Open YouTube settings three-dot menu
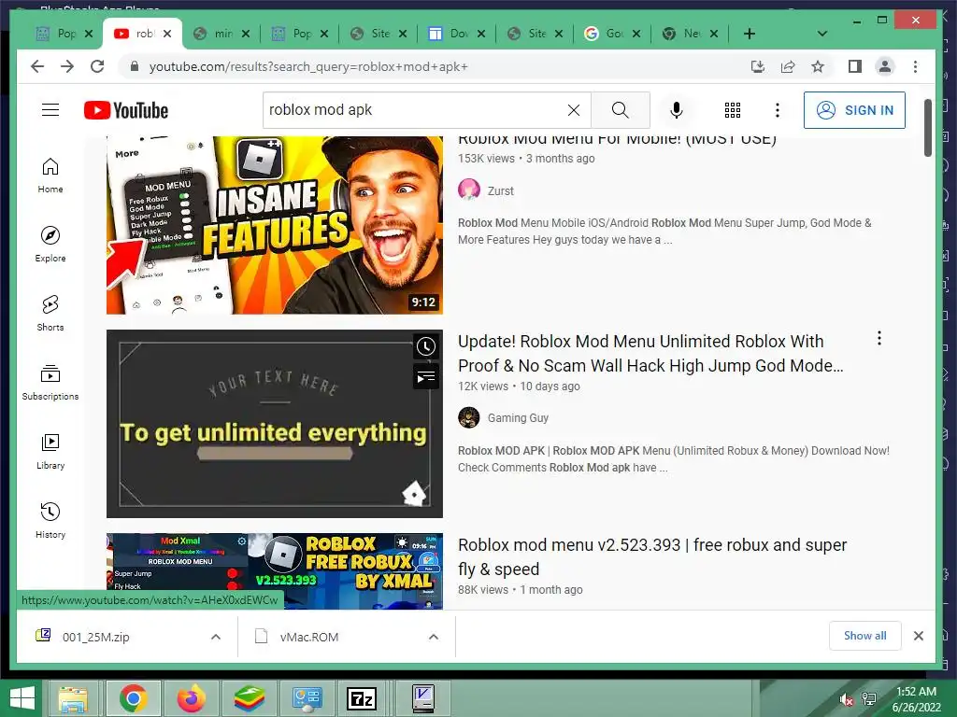The width and height of the screenshot is (957, 717). pos(777,110)
